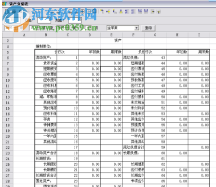Select column header F
Image resolution: width=216 pixels, height=187 pixels.
click(133, 35)
